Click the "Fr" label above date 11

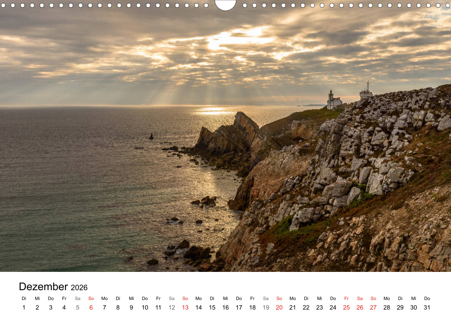pos(158,298)
